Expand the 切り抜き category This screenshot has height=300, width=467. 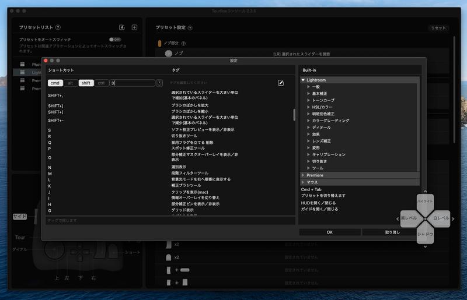309,161
